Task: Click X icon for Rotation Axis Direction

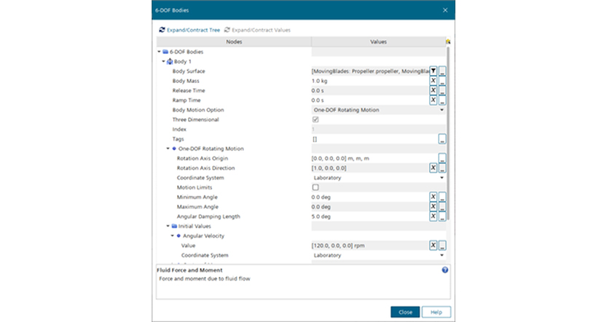Action: (433, 168)
